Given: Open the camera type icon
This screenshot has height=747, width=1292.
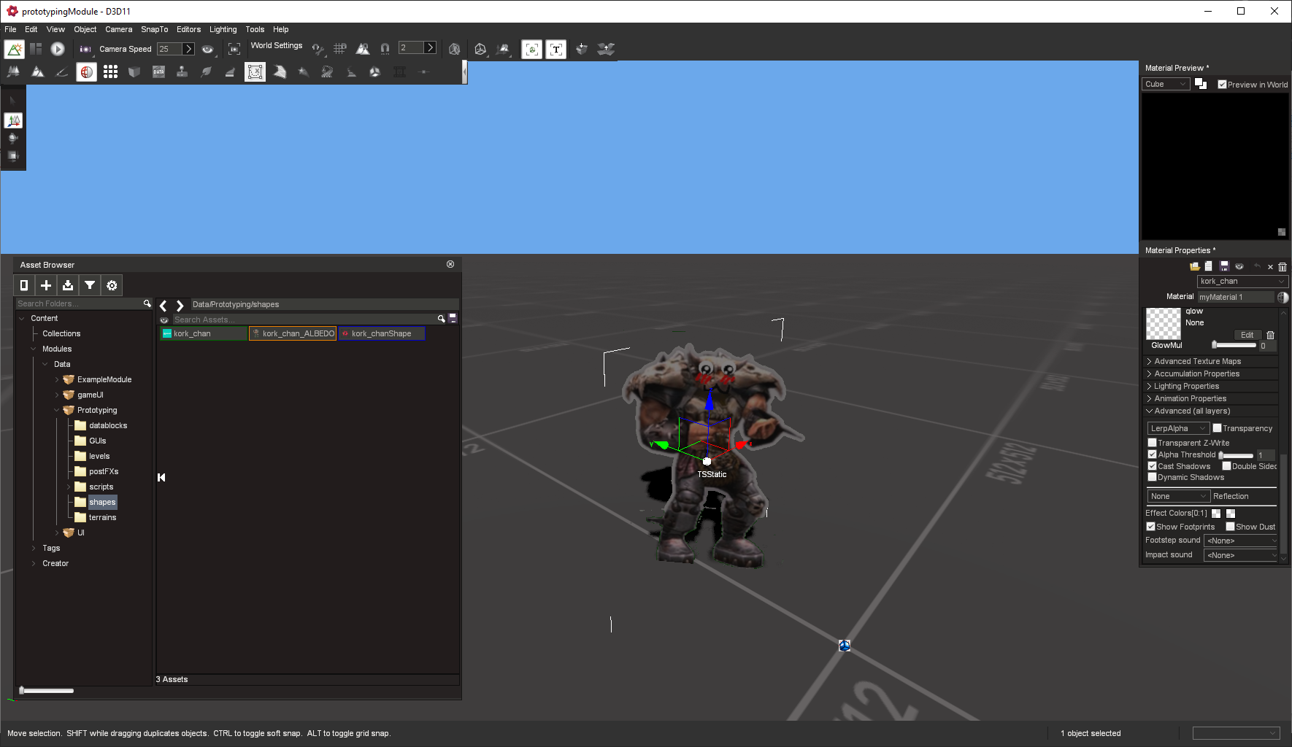Looking at the screenshot, I should point(85,49).
